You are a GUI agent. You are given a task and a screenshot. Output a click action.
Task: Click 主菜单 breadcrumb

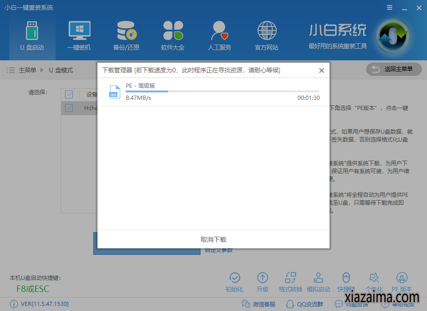(x=27, y=70)
